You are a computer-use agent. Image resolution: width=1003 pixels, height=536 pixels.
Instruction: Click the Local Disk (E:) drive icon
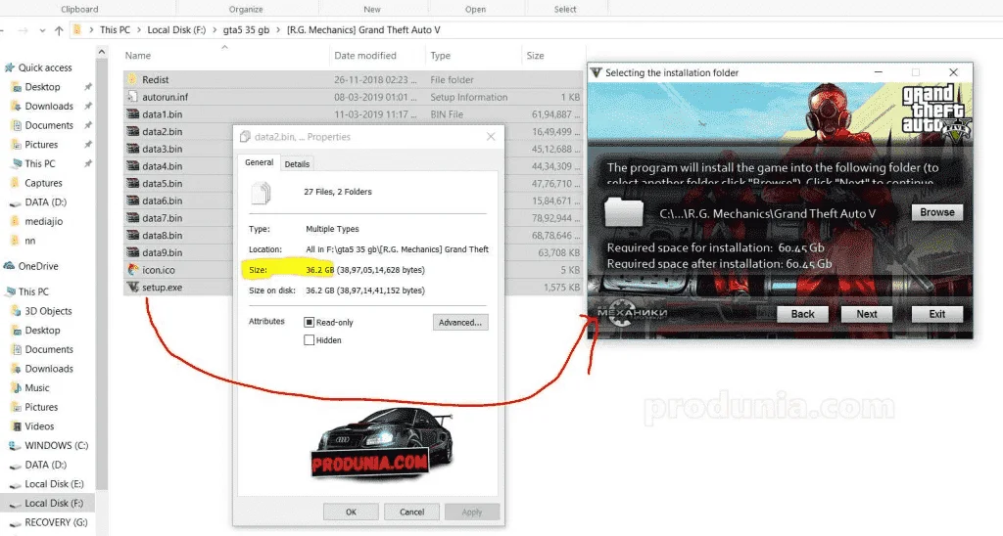16,483
